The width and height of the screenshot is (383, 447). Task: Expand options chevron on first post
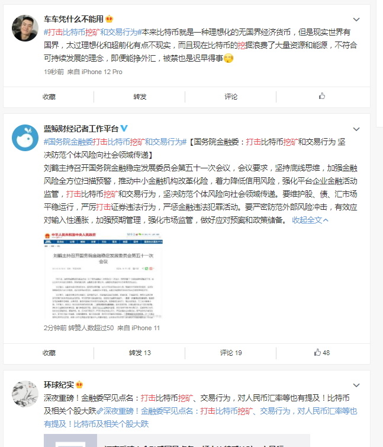356,20
